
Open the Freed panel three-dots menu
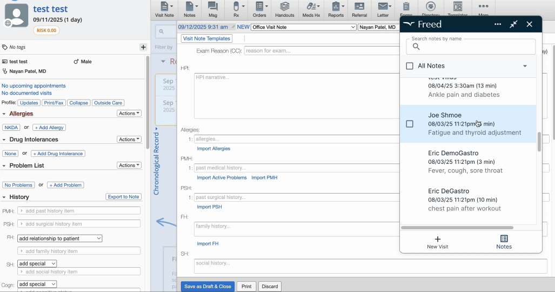coord(498,24)
